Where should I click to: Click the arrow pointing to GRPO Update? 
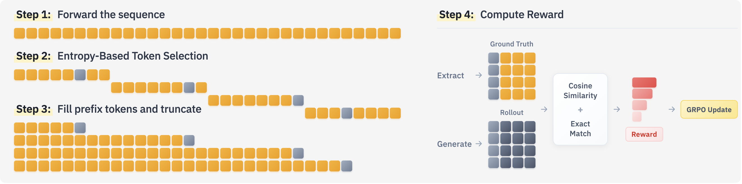coord(672,109)
